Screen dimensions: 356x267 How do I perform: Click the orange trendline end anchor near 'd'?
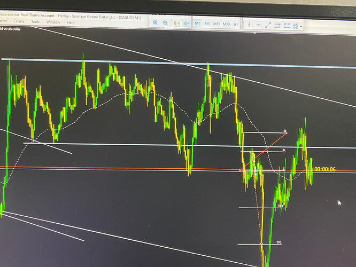pyautogui.click(x=287, y=133)
